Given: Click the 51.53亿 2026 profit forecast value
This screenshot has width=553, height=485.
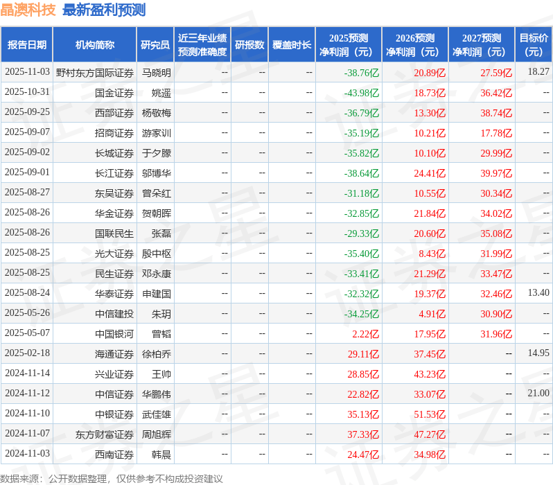Looking at the screenshot, I should click(x=430, y=414).
